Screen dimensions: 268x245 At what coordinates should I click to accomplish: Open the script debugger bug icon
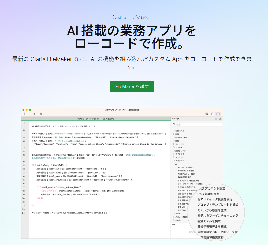point(41,114)
